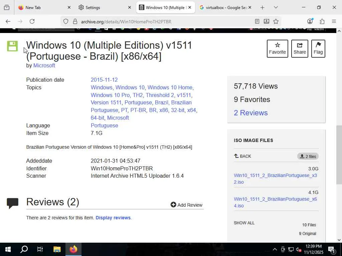
Task: Open the Firefox hamburger application menu
Action: (x=334, y=21)
